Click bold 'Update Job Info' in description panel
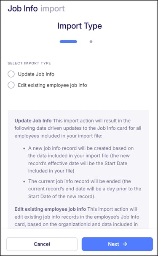 click(33, 121)
